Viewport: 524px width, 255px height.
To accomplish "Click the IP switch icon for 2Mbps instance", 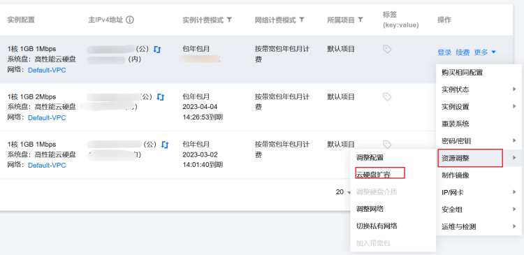I will tap(161, 97).
